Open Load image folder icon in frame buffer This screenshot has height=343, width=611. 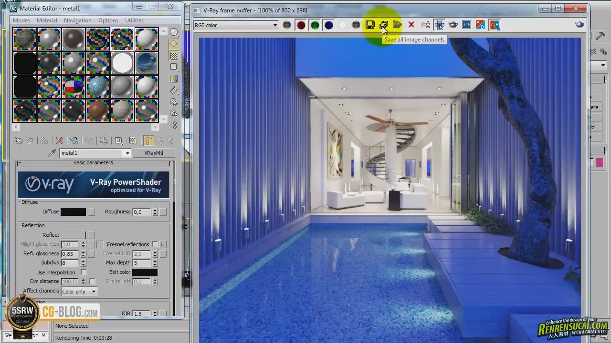tap(397, 25)
